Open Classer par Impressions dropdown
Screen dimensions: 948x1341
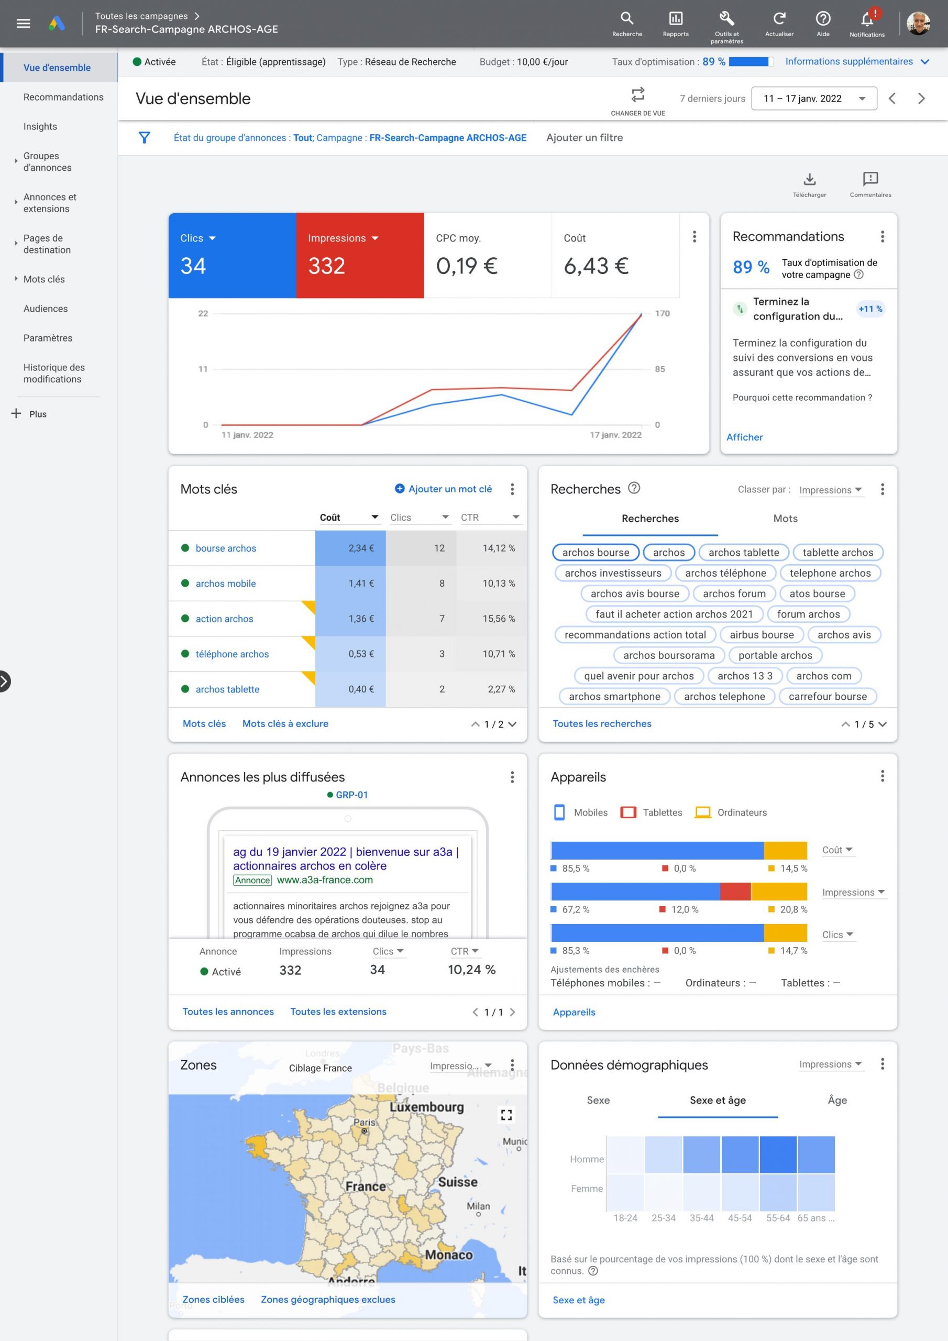point(831,490)
